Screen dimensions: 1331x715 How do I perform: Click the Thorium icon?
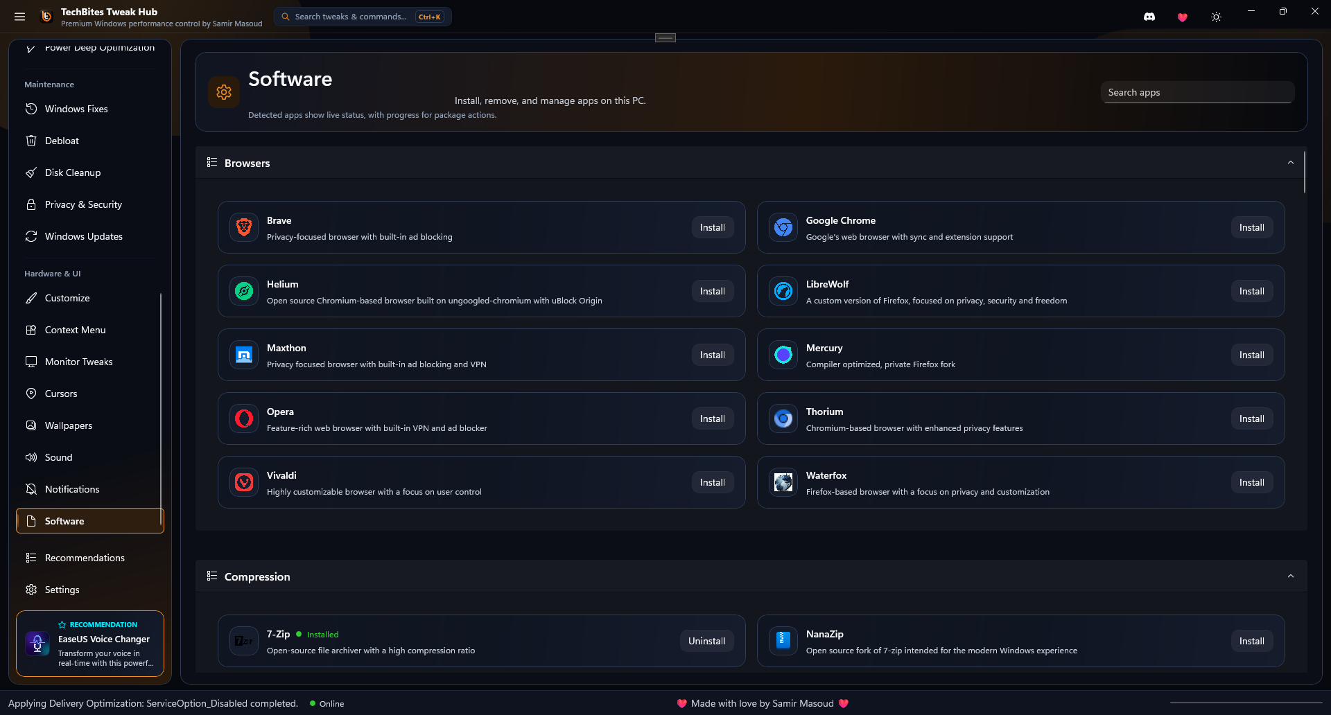pyautogui.click(x=783, y=418)
